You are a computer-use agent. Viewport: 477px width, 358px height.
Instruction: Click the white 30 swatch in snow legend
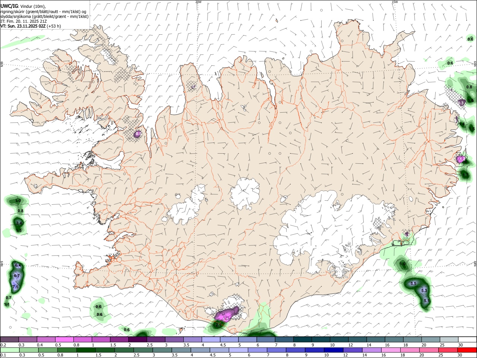click(468, 340)
